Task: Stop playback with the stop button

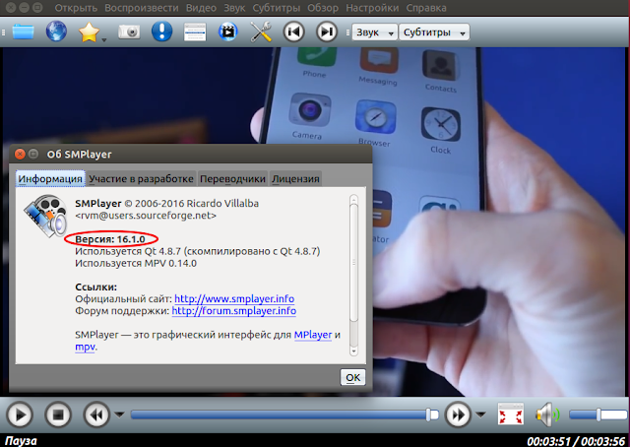Action: point(58,415)
